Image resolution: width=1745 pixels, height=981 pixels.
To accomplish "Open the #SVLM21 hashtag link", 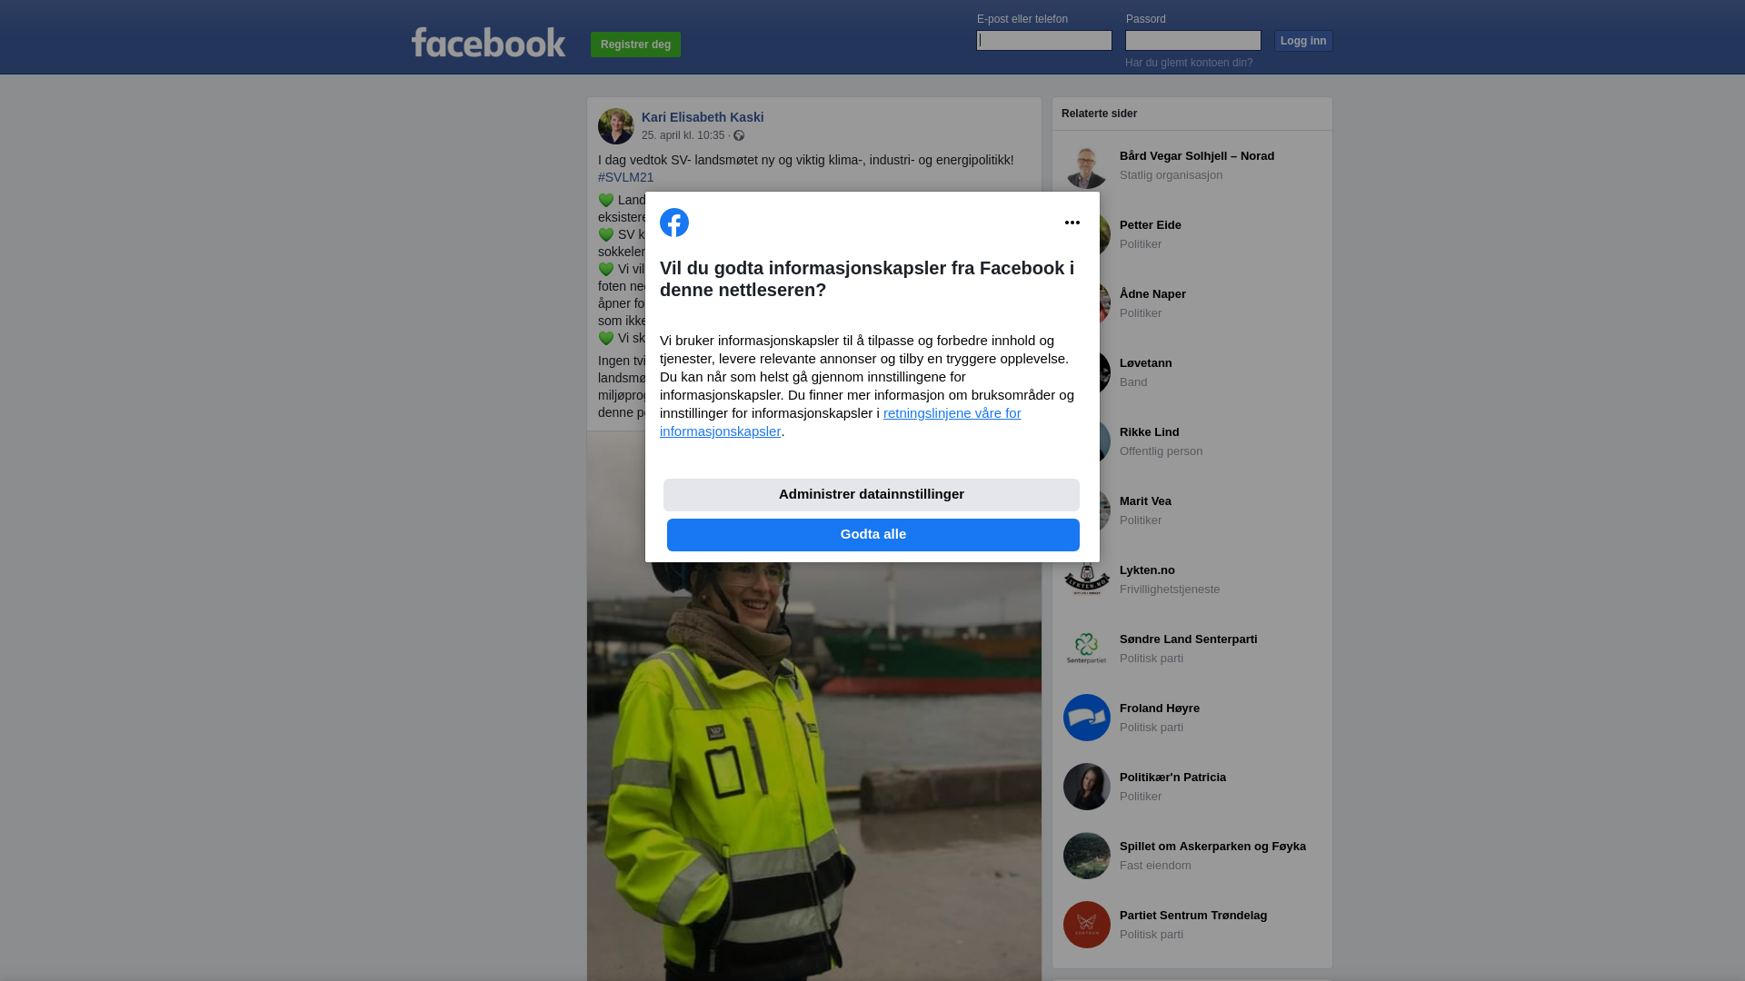I will pyautogui.click(x=625, y=177).
